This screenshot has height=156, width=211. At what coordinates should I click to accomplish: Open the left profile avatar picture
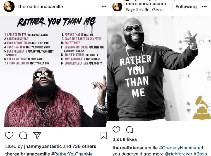(x=9, y=7)
